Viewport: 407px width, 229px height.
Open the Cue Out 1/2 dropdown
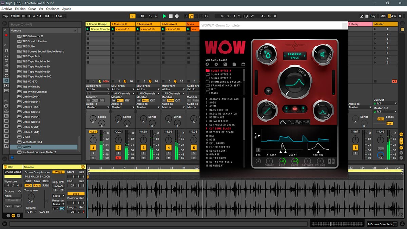(x=385, y=103)
